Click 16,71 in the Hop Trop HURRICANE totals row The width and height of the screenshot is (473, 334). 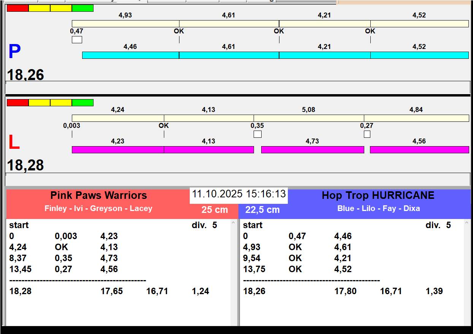391,291
